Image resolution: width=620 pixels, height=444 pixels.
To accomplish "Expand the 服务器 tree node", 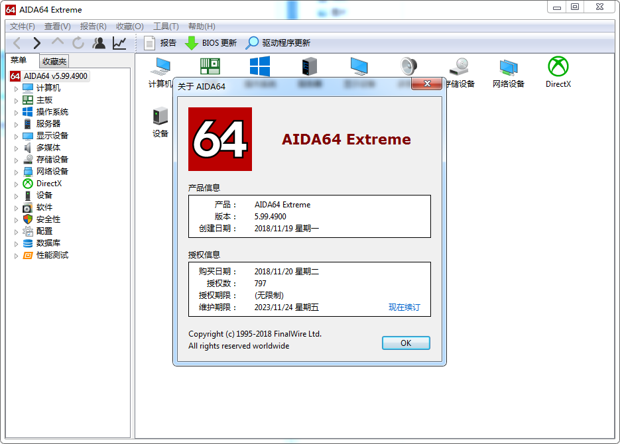I will pos(16,125).
